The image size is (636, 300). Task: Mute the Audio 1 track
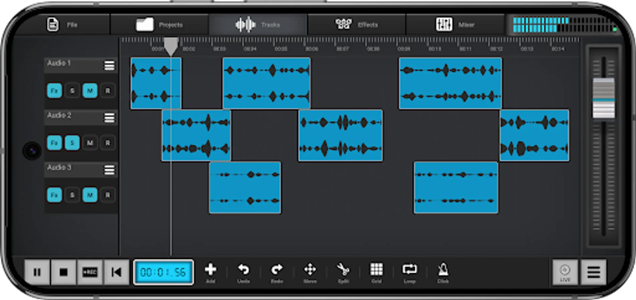pyautogui.click(x=90, y=90)
